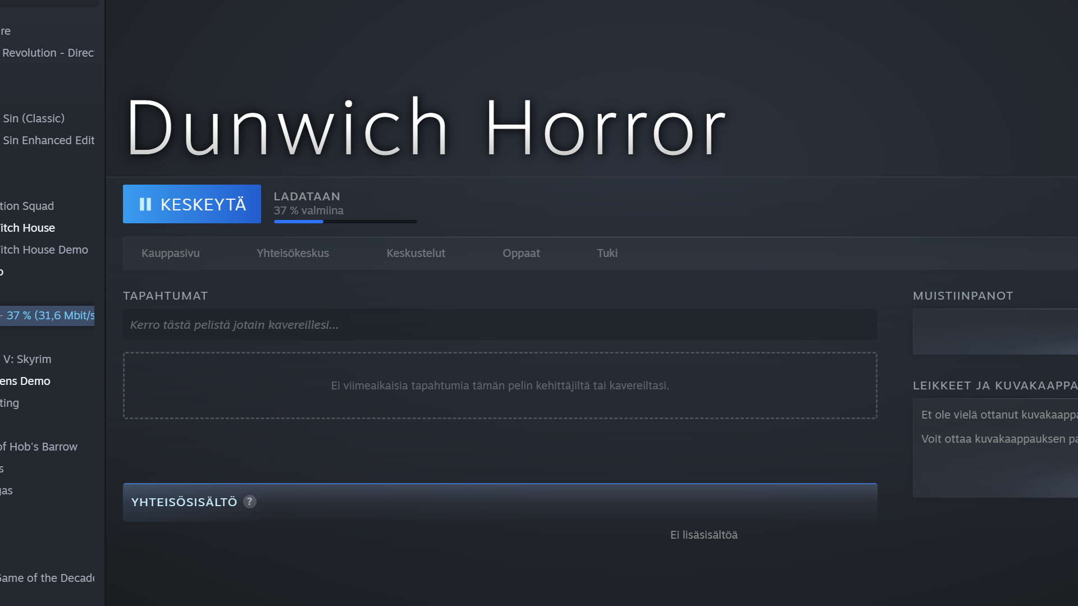This screenshot has height=606, width=1078.
Task: Open the Oppaat tab
Action: point(520,253)
